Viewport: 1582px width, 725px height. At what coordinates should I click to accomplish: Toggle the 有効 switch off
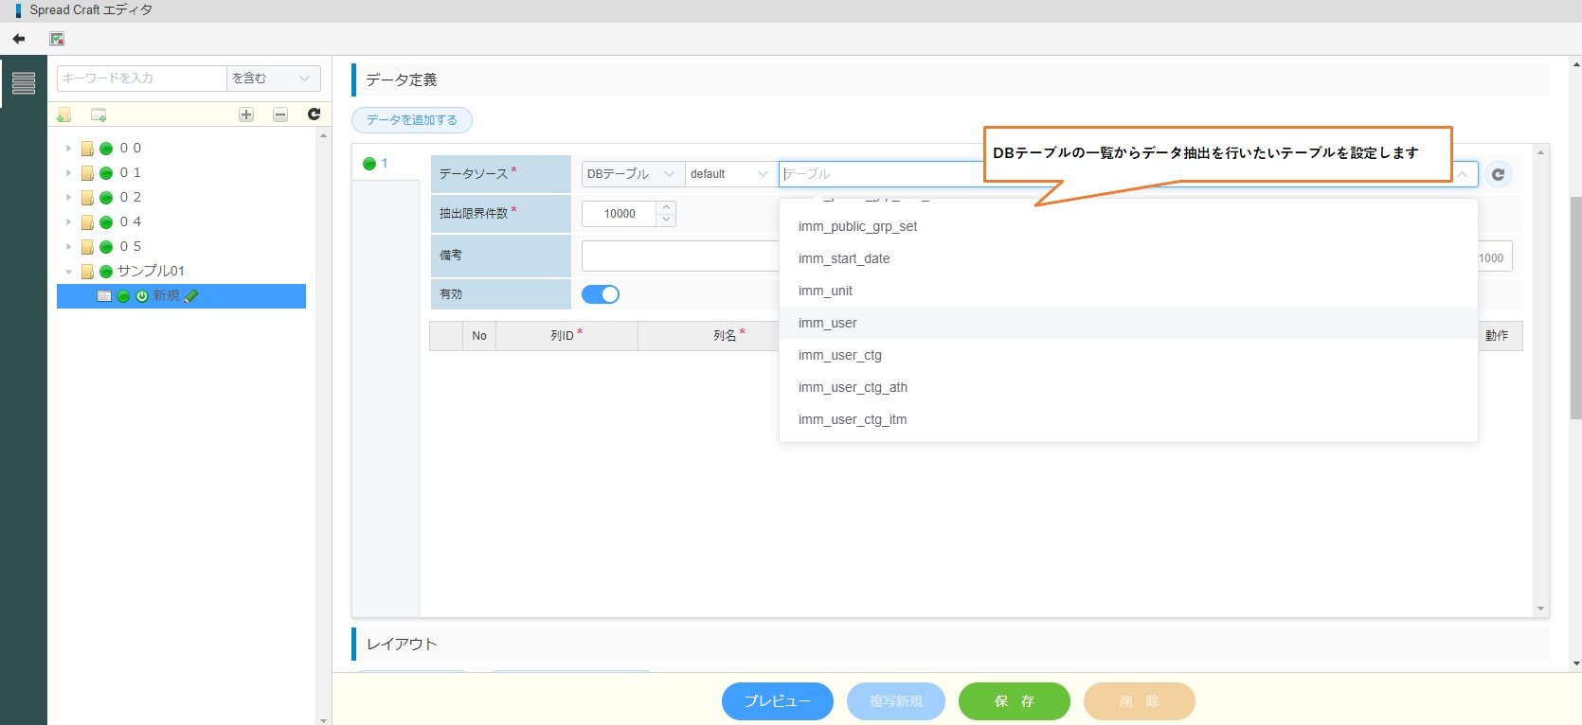pyautogui.click(x=600, y=294)
